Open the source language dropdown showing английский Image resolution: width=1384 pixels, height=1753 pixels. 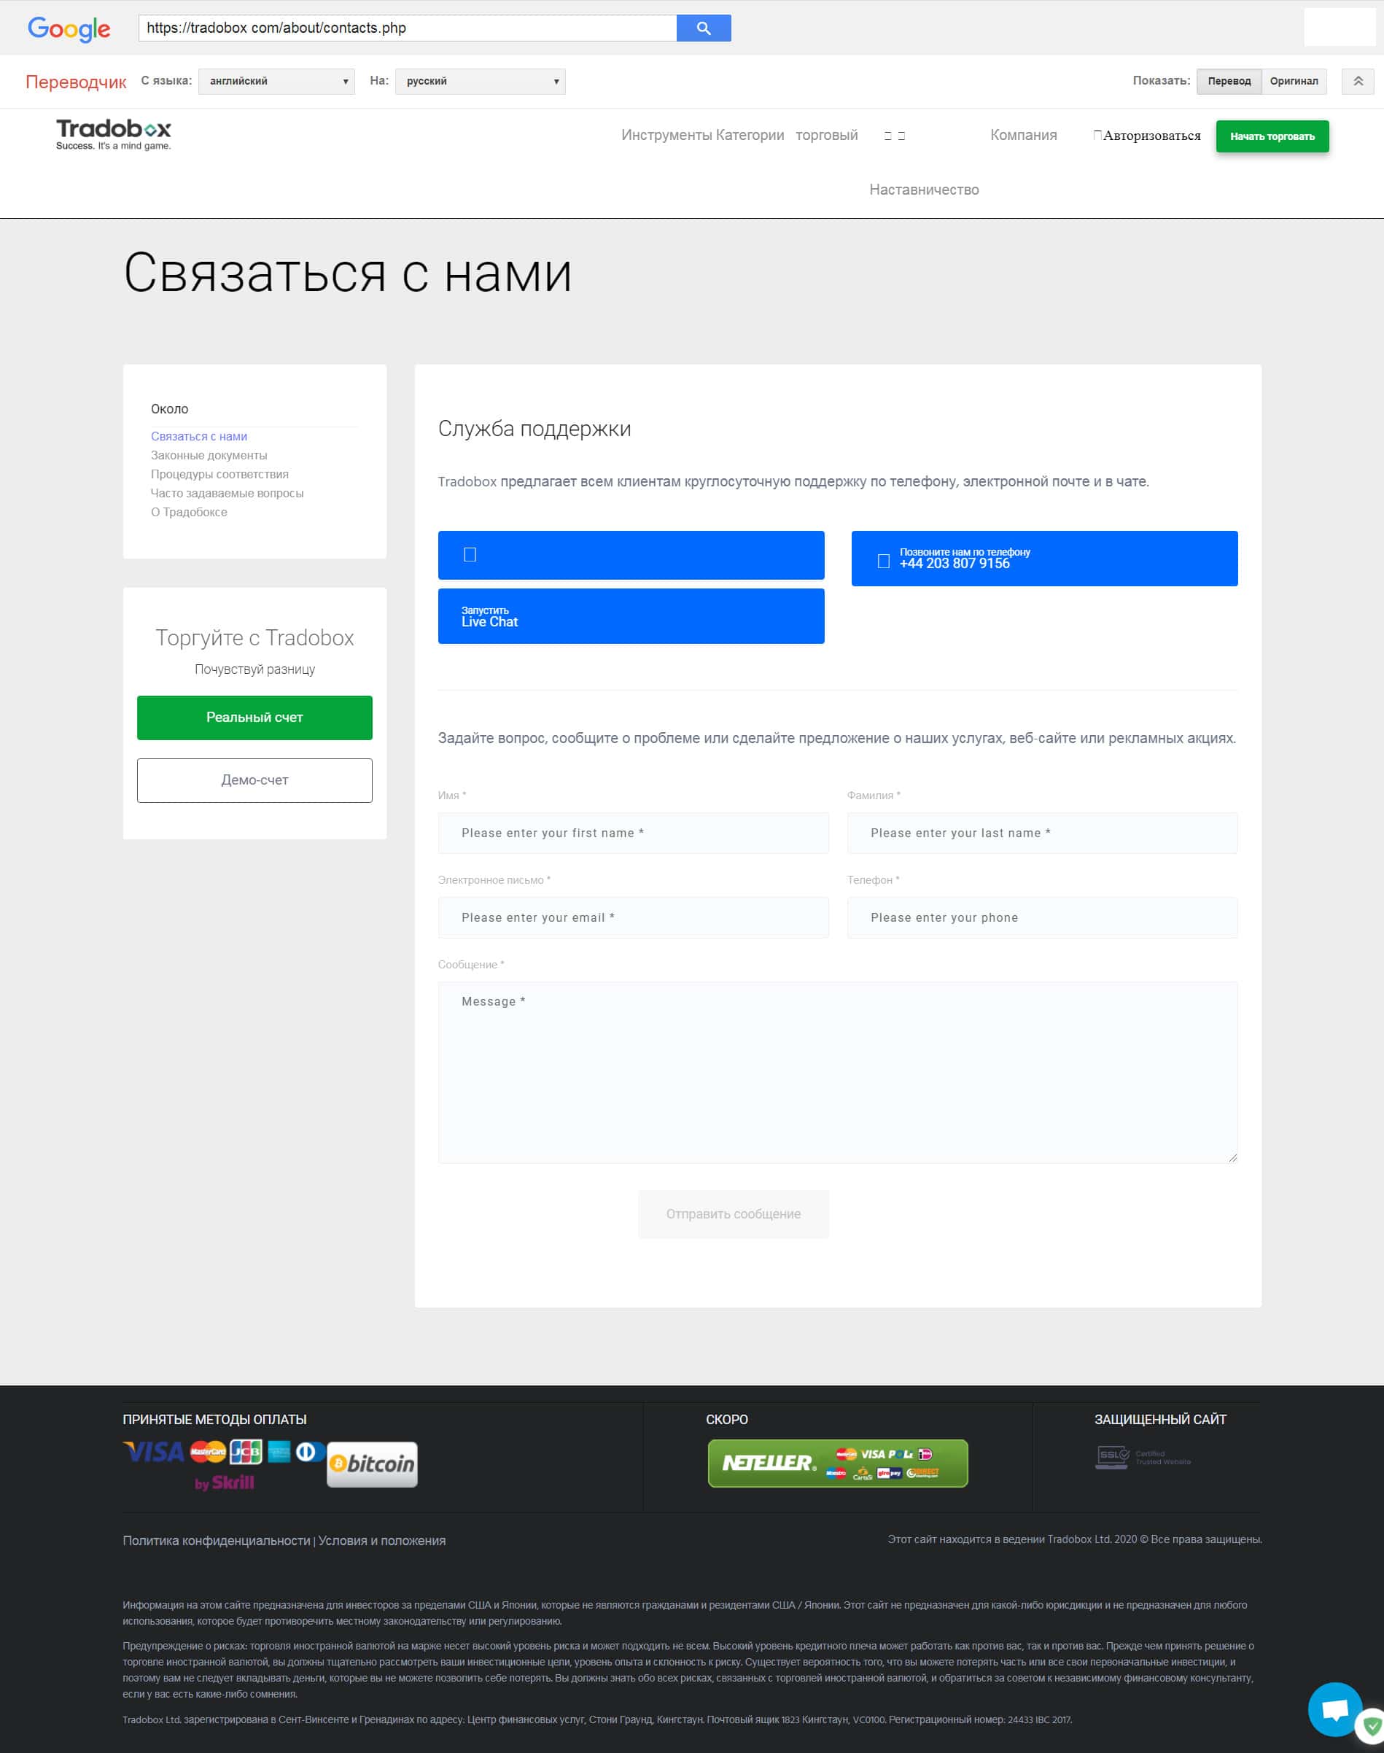276,81
